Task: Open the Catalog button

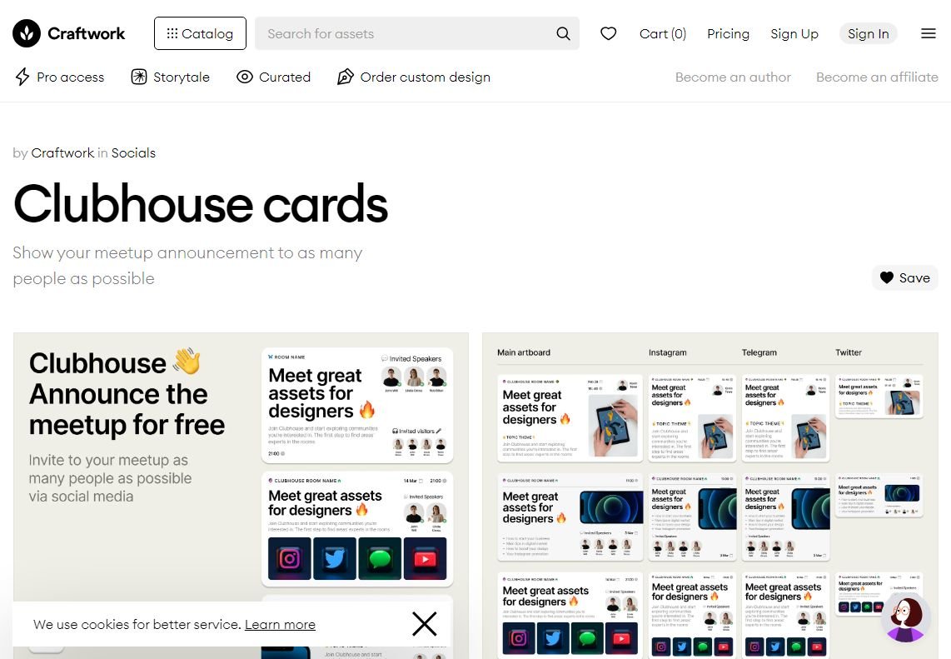Action: coord(200,33)
